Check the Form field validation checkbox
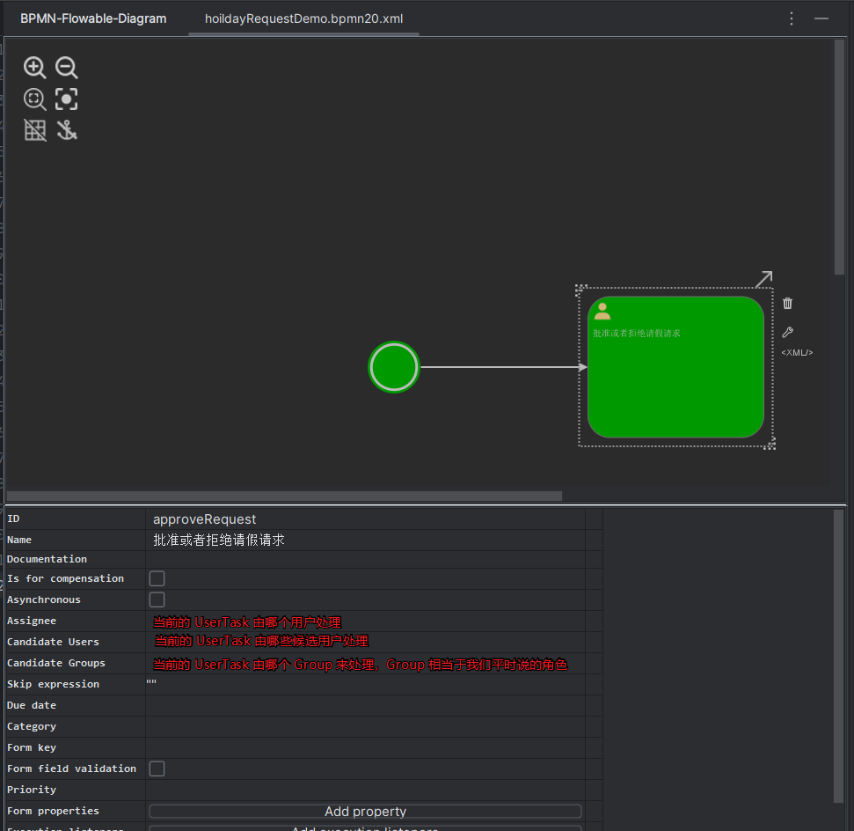The image size is (854, 831). pos(157,768)
